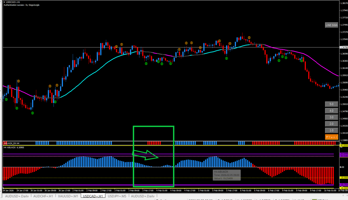Switch to the USDJPY+.M5 chart tab
Image resolution: width=348 pixels, height=200 pixels.
coord(117,196)
